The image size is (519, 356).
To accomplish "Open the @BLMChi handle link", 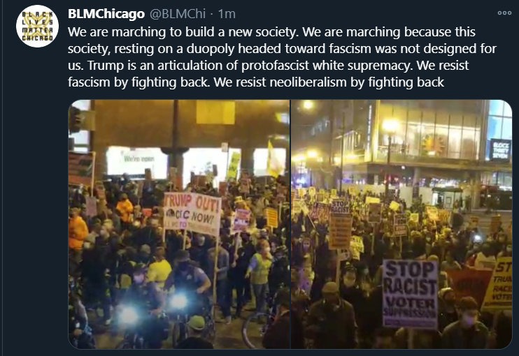I will [178, 14].
